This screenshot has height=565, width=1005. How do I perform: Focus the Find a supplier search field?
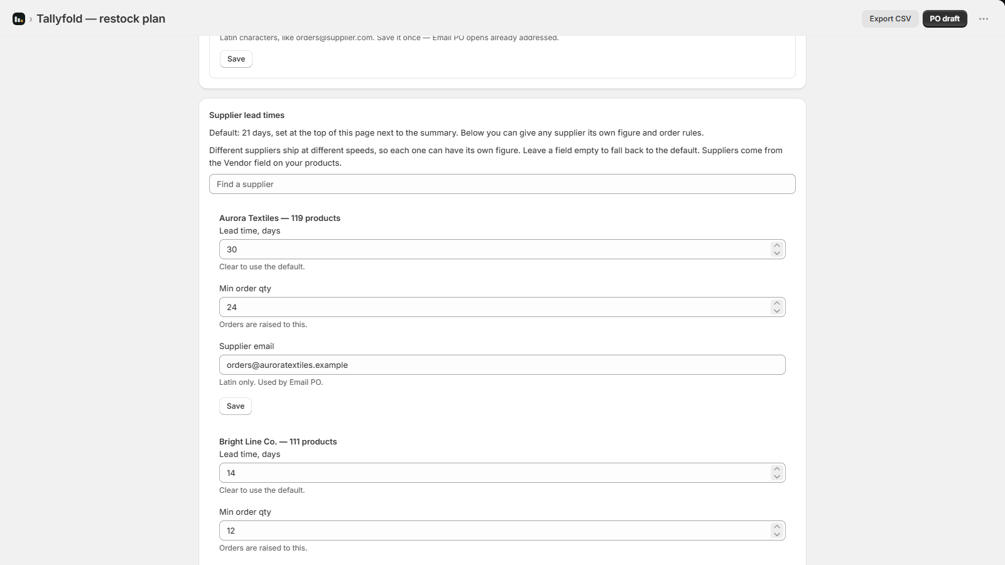pyautogui.click(x=503, y=184)
